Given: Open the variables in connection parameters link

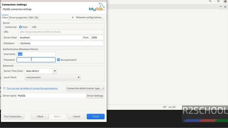Looking at the screenshot, I should [x=32, y=88].
